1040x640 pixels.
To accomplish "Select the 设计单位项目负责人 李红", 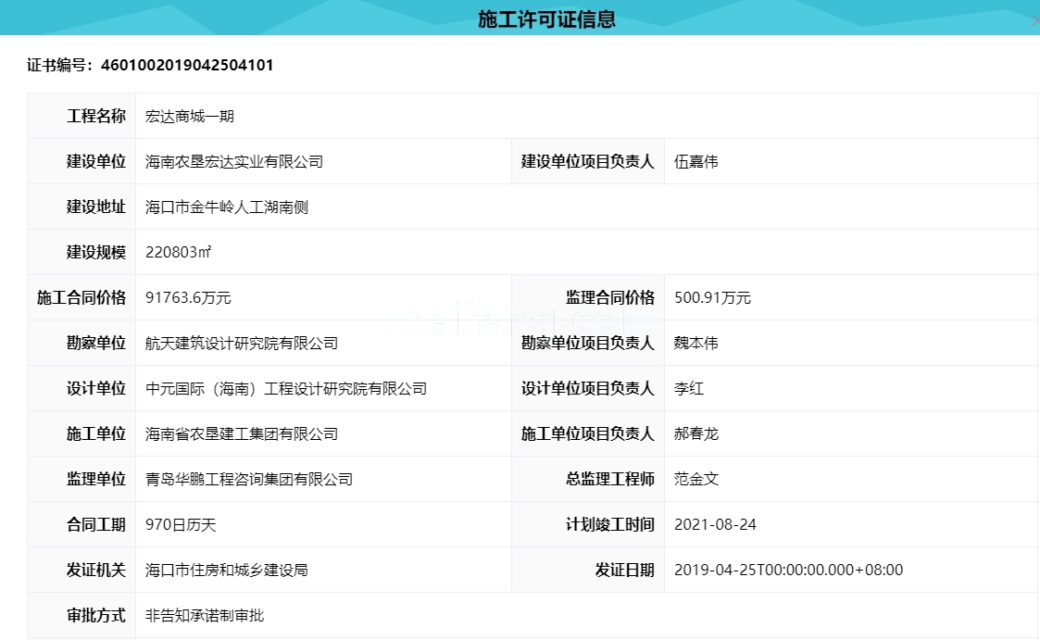I will click(x=690, y=388).
